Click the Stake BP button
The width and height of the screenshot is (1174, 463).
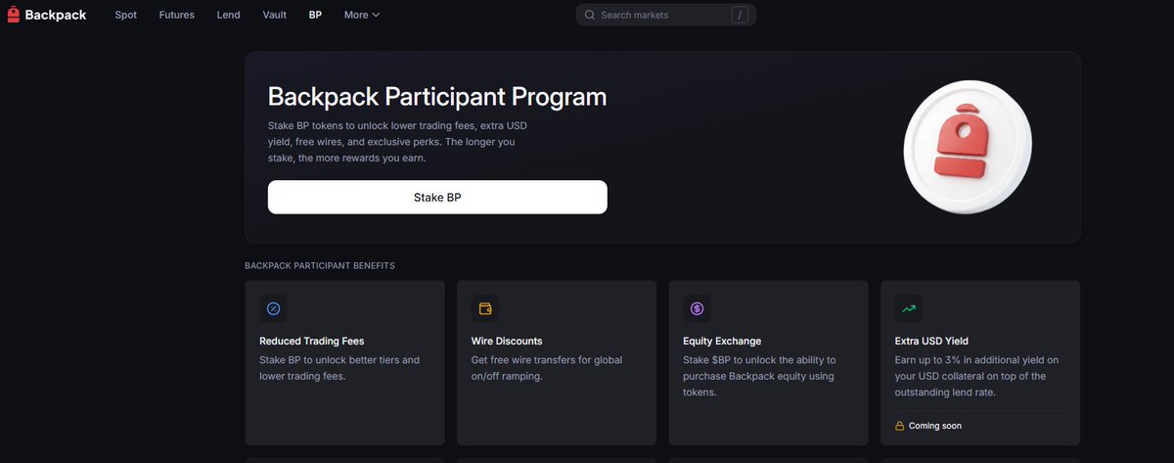pyautogui.click(x=437, y=197)
